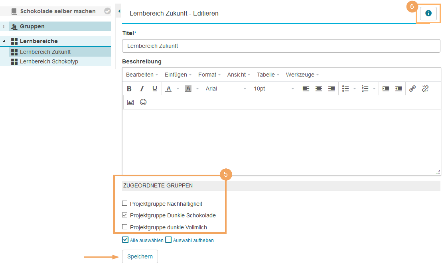Toggle bold formatting in the editor
Viewport: 444px width, 270px height.
tap(129, 89)
